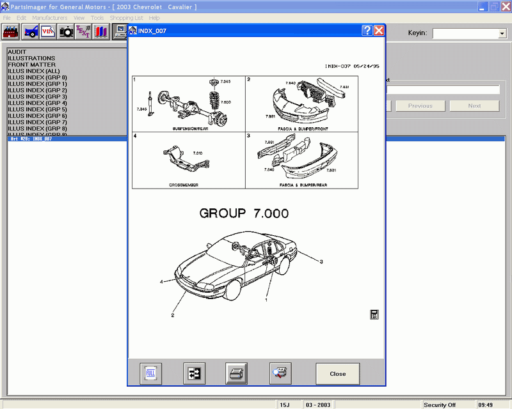
Task: Open the Edit menu
Action: [21, 18]
